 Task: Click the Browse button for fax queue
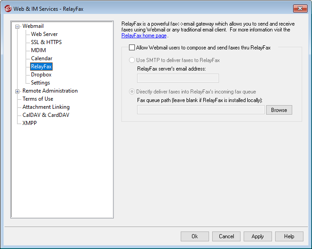[x=279, y=110]
